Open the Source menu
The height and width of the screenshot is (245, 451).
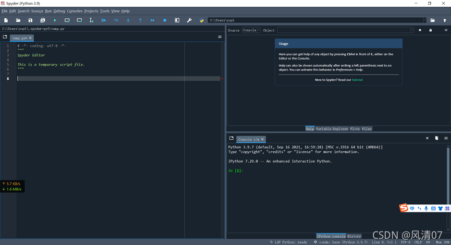(x=37, y=11)
